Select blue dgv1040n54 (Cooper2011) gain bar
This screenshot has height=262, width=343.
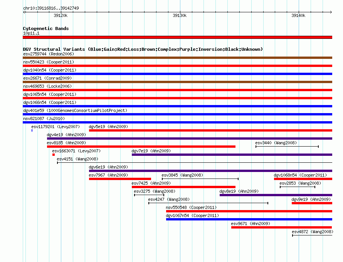(177, 74)
